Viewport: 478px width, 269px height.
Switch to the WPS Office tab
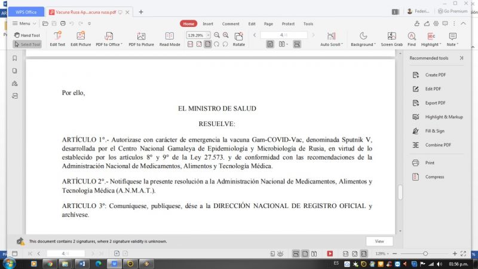26,12
